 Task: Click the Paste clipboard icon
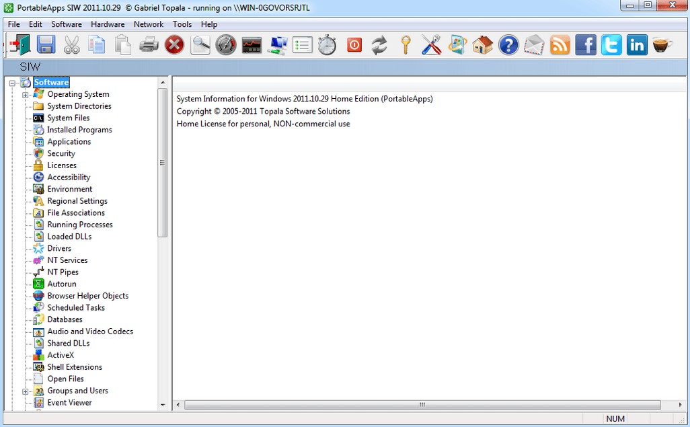click(x=123, y=45)
